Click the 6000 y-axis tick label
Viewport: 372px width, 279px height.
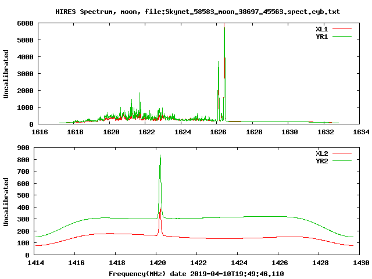coord(25,23)
